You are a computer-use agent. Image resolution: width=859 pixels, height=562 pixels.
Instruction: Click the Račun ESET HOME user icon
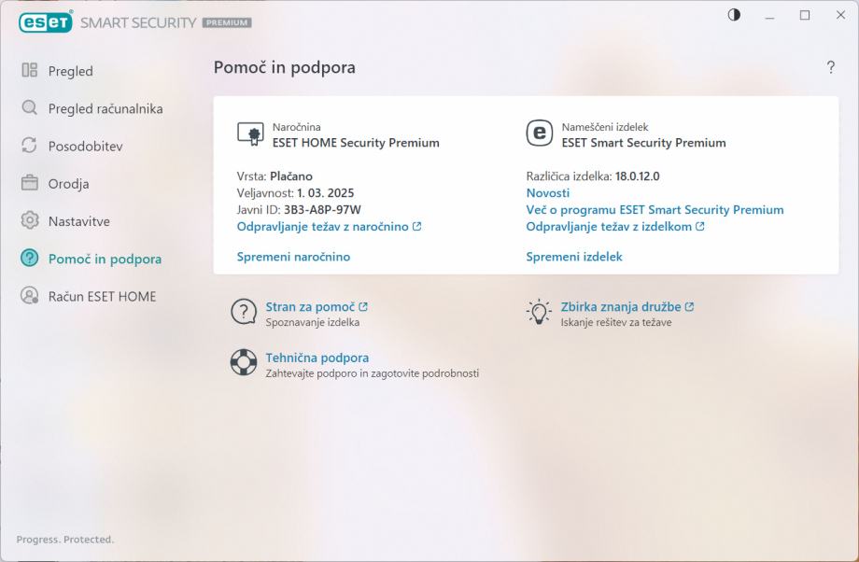(29, 296)
